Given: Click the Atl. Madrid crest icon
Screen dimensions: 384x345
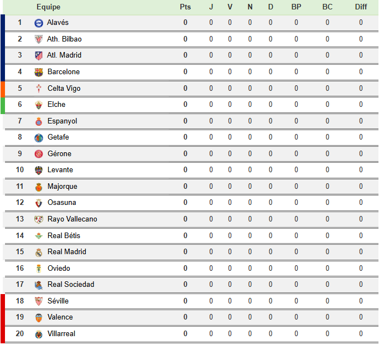Looking at the screenshot, I should pos(38,55).
